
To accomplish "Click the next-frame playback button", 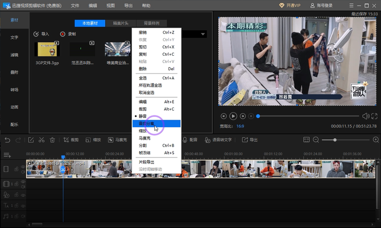I will [242, 116].
